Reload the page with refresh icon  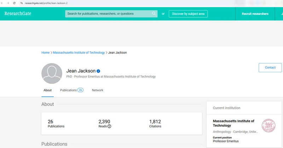[x=14, y=3]
